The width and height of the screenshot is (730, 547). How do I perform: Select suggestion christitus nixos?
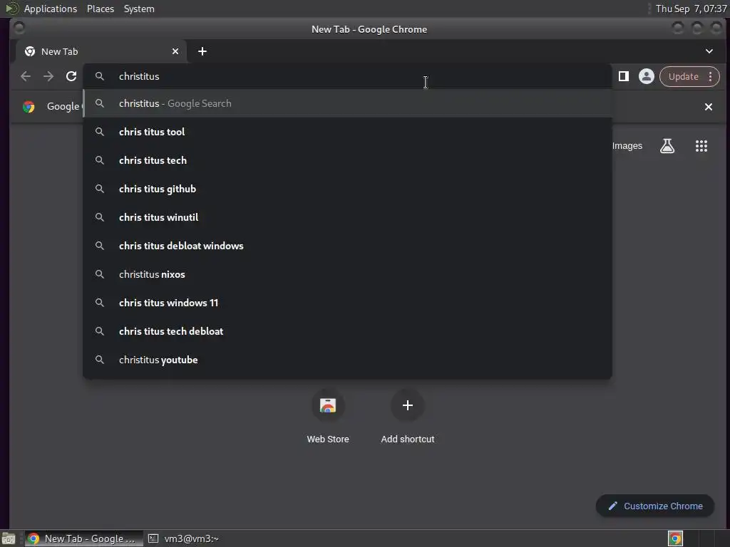[347, 274]
